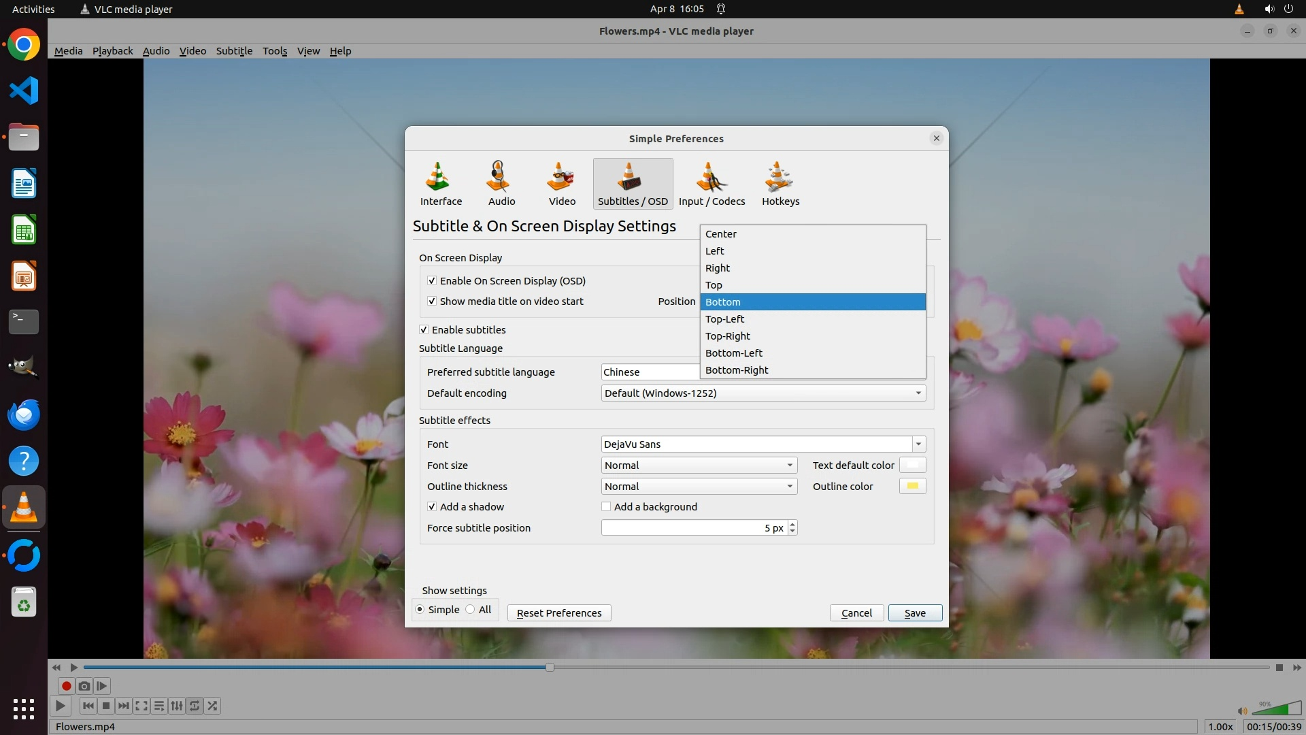
Task: Uncheck Enable On Screen Display (OSD)
Action: (x=432, y=280)
